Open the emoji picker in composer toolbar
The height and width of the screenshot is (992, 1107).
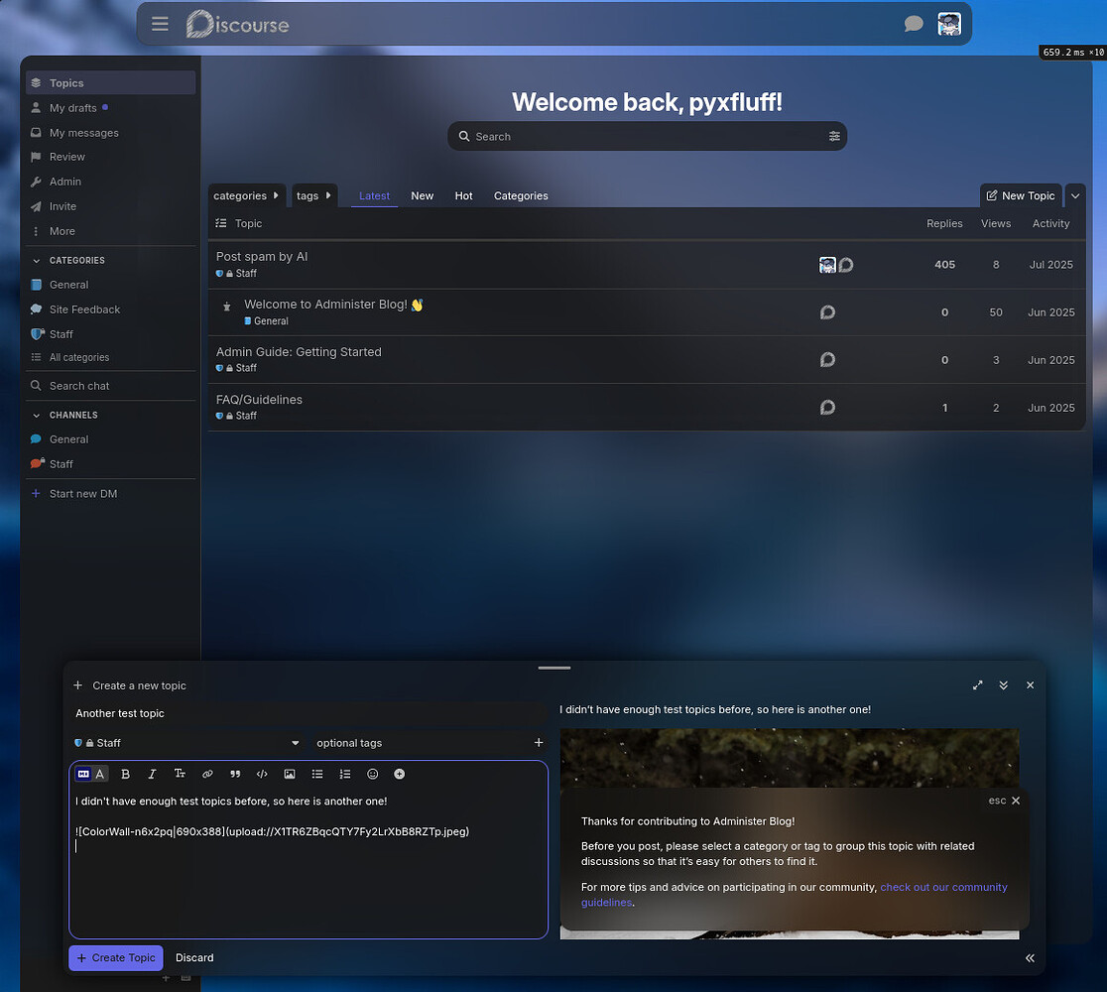[x=373, y=774]
